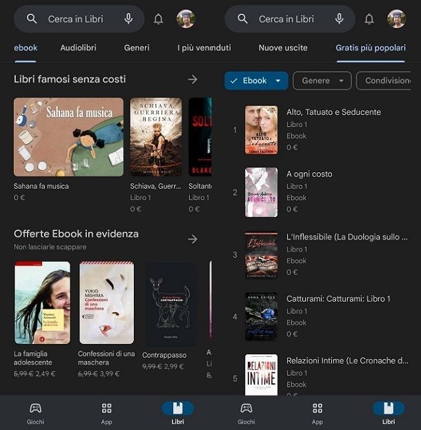The width and height of the screenshot is (421, 430).
Task: Open the arrow next to Offerte Ebook in evidenza
Action: coord(193,239)
